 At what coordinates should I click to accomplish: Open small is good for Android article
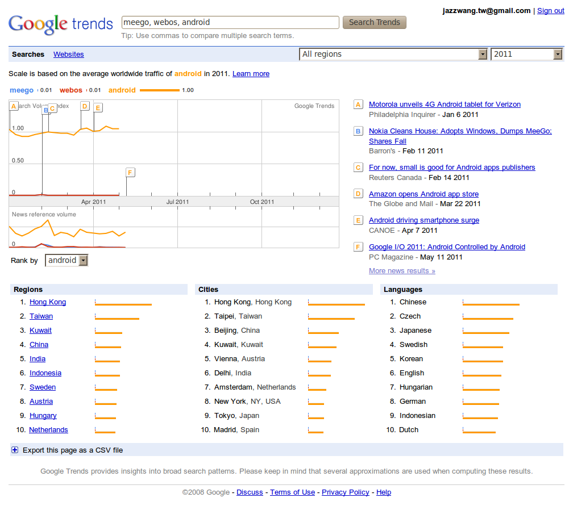(x=452, y=168)
